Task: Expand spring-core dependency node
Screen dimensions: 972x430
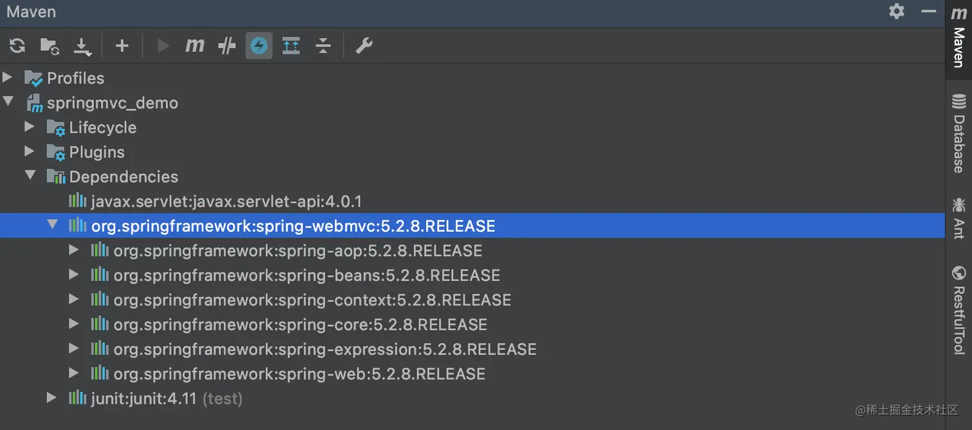Action: point(74,323)
